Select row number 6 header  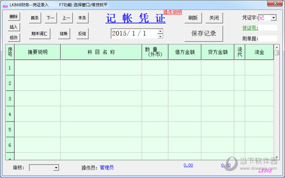click(x=10, y=145)
